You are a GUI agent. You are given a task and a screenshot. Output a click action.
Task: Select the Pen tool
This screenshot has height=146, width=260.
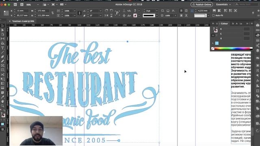click(x=3, y=57)
